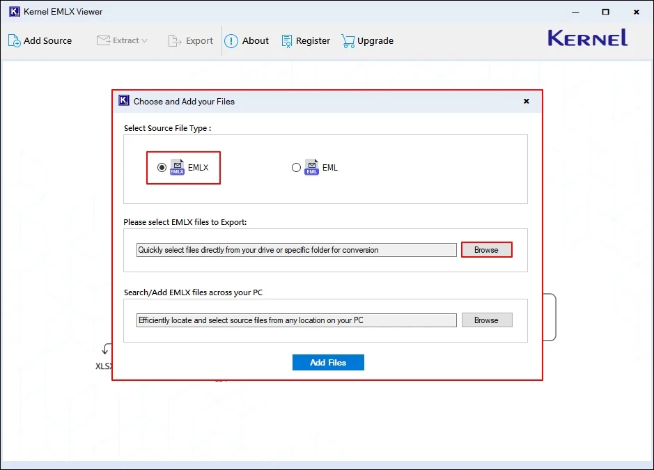This screenshot has width=654, height=470.
Task: Select the EML radio button
Action: click(296, 166)
